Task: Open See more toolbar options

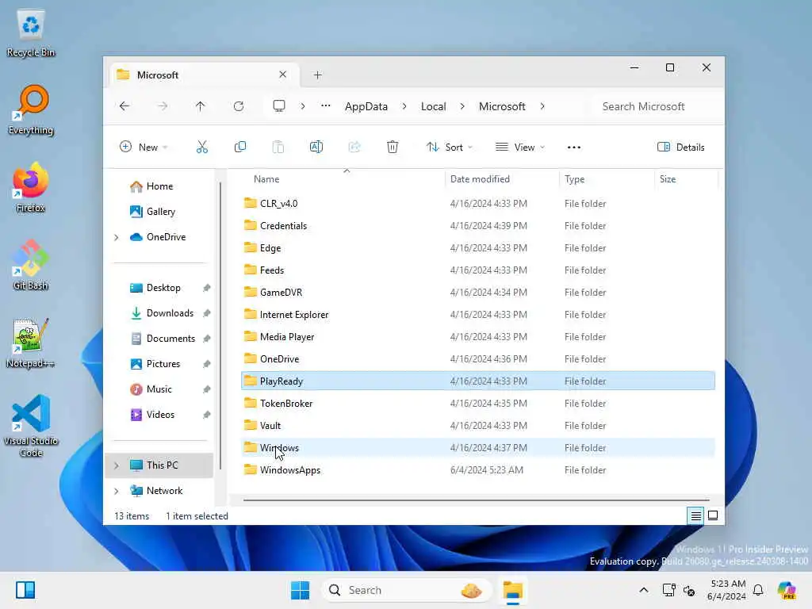Action: pos(574,147)
